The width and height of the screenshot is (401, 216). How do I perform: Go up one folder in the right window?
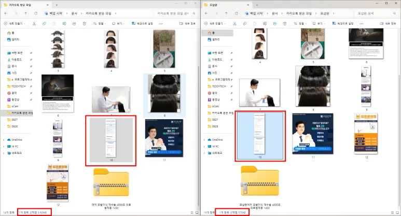pyautogui.click(x=226, y=13)
